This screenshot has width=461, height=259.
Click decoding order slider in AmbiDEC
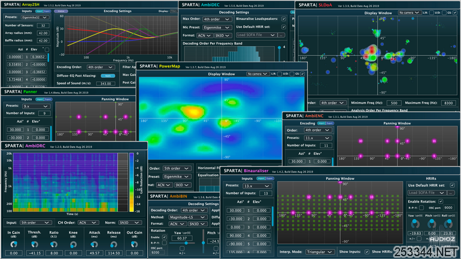(279, 53)
